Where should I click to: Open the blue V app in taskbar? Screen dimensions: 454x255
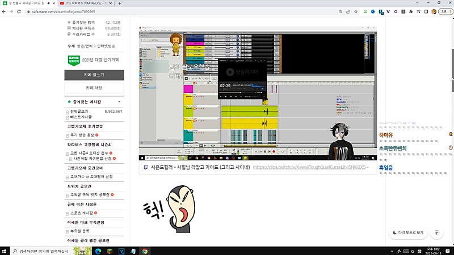[121, 251]
